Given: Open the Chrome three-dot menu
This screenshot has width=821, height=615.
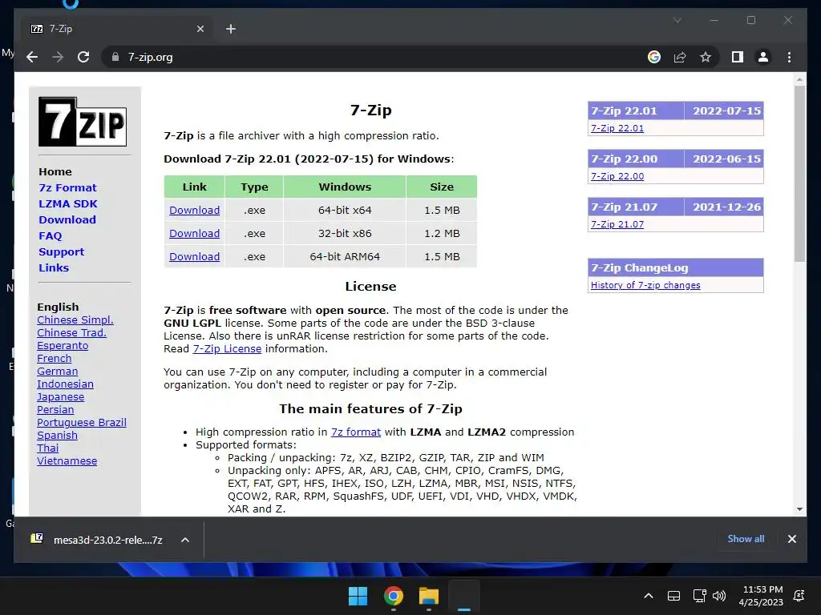Looking at the screenshot, I should [789, 57].
